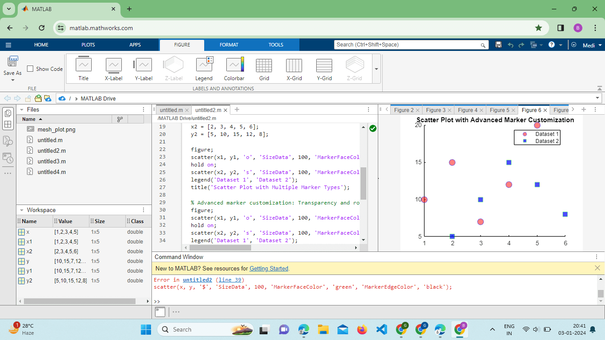Select untitled3.m in the Files panel
Screen dimensions: 605x340
pos(51,161)
